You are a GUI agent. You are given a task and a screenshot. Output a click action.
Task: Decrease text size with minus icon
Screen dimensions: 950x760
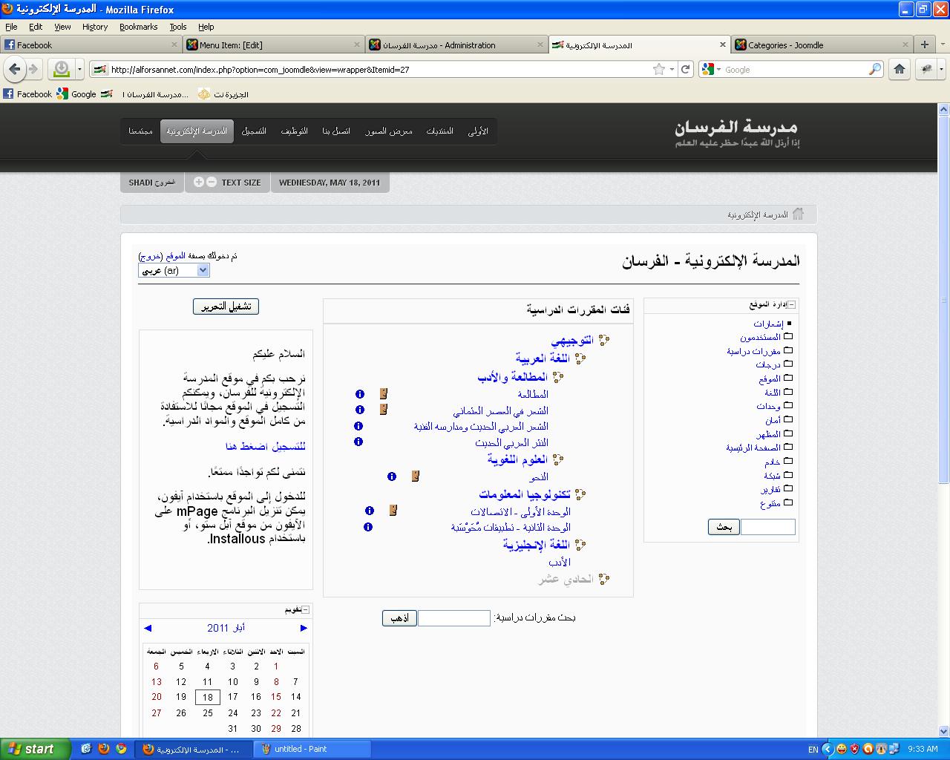pyautogui.click(x=212, y=183)
